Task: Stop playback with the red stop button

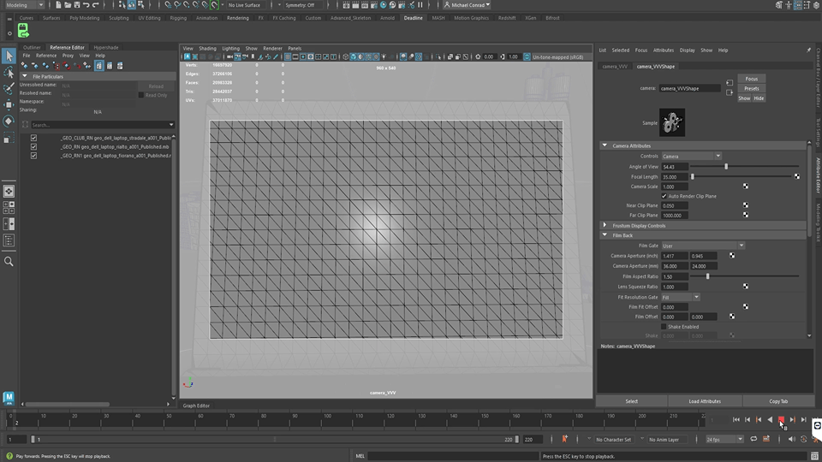Action: point(781,419)
